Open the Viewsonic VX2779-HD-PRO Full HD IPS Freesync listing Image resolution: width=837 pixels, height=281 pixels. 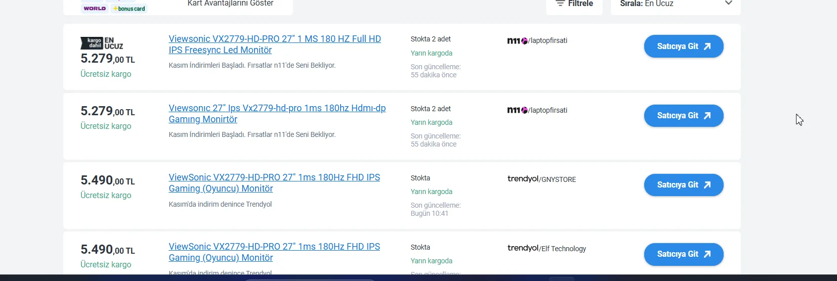click(x=275, y=44)
